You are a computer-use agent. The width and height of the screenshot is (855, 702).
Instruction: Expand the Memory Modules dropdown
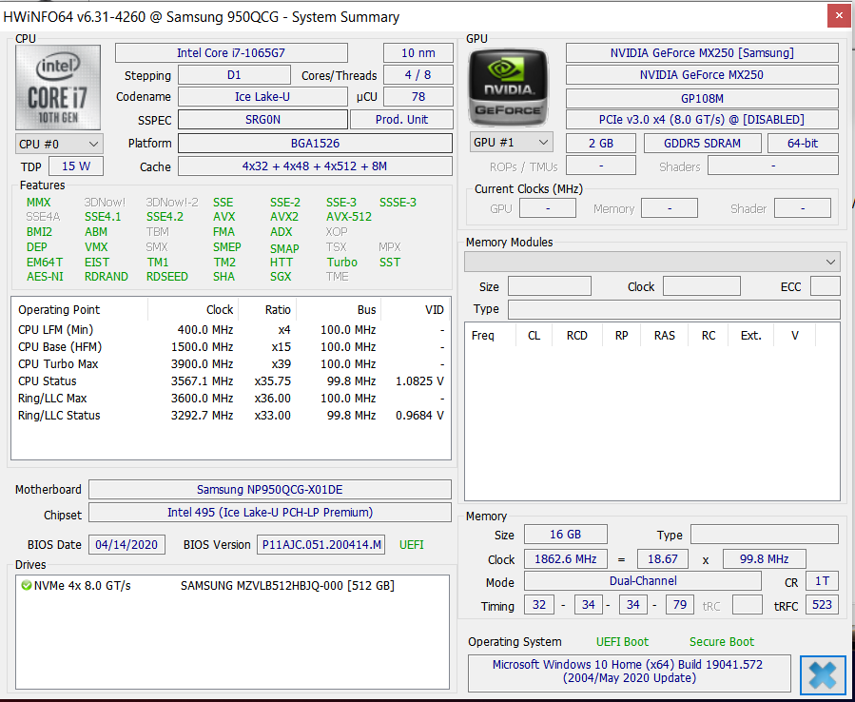(651, 262)
